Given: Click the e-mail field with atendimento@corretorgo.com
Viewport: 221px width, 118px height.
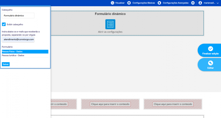Looking at the screenshot, I should pyautogui.click(x=18, y=39).
